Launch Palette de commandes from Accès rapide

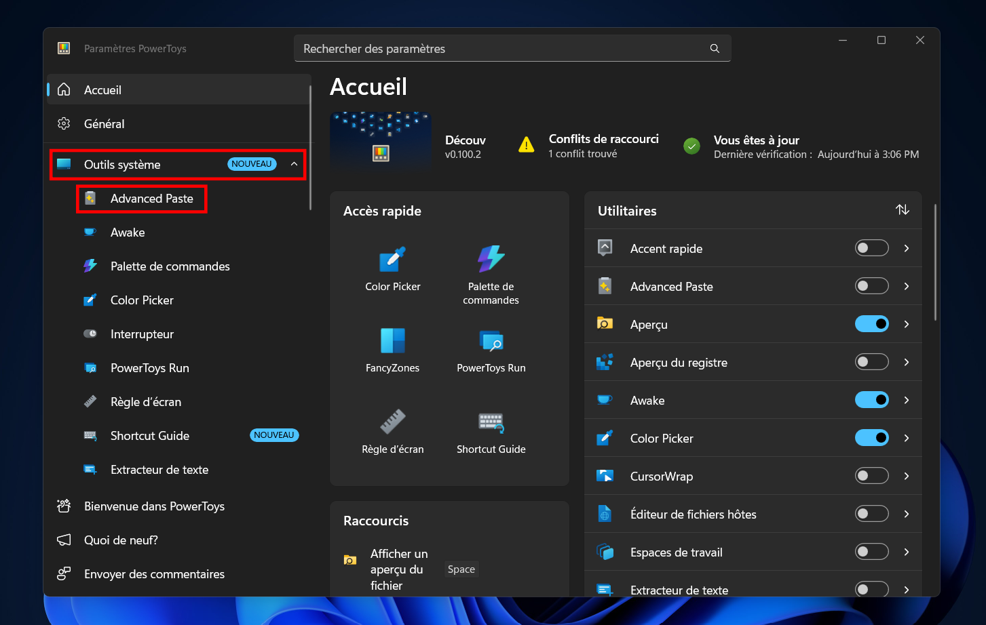491,275
